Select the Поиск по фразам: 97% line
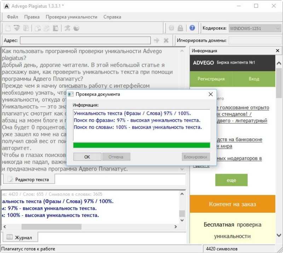Viewport: 283px width, 253px height. tap(137, 120)
